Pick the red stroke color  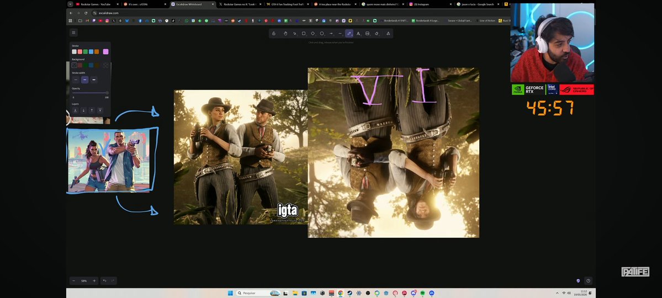[80, 51]
